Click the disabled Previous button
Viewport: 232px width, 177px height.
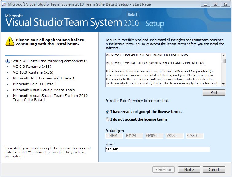[x=163, y=169]
